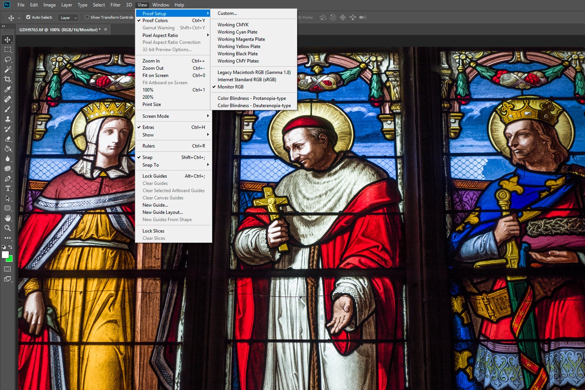This screenshot has height=390, width=585.
Task: Select the Lasso tool
Action: point(8,59)
